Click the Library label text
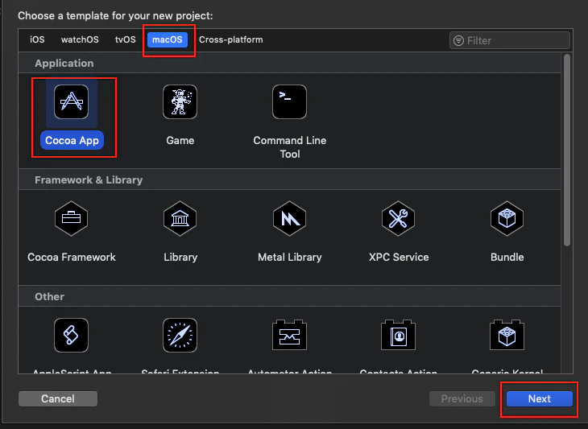The height and width of the screenshot is (429, 588). [x=180, y=258]
